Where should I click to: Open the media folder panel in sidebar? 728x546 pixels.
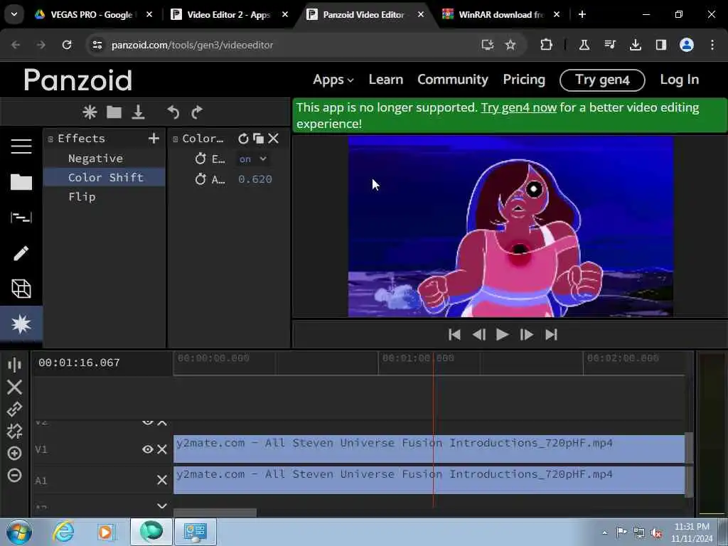coord(21,182)
